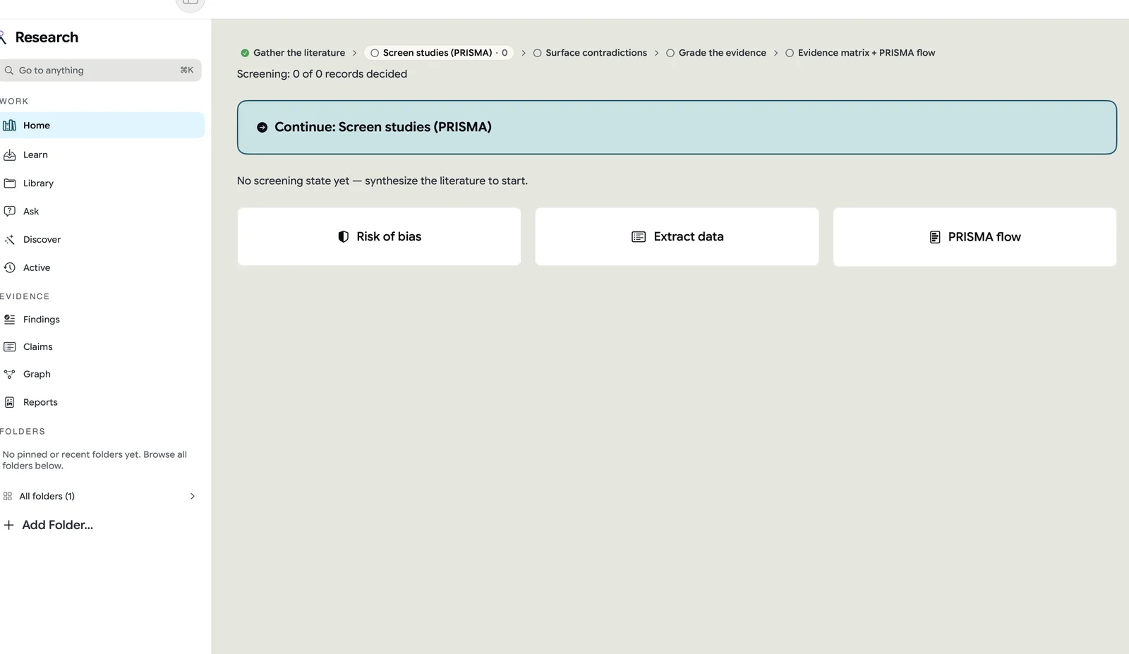1129x654 pixels.
Task: Click the Research title in sidebar header
Action: [x=47, y=37]
